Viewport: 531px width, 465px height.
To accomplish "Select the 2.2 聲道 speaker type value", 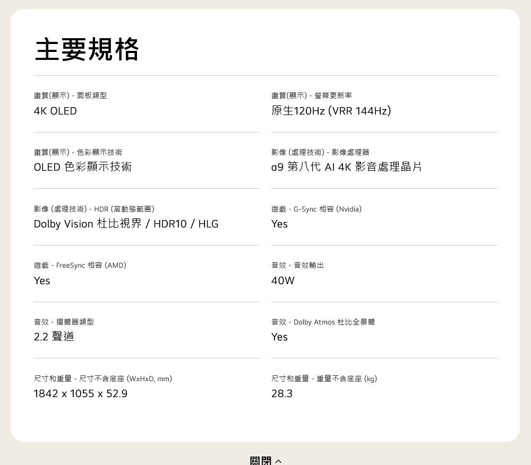I will (54, 337).
